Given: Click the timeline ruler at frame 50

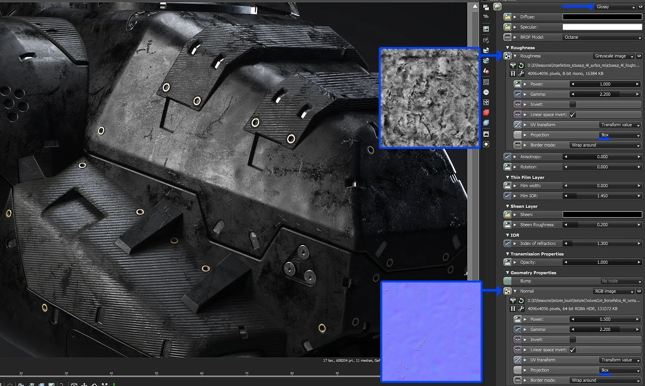Looking at the screenshot, I should [x=157, y=373].
